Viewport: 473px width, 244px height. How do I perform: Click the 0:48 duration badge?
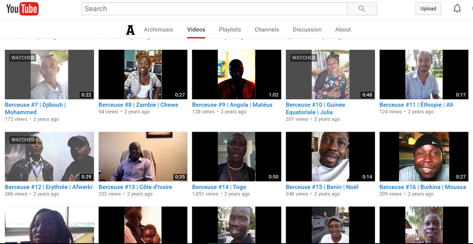point(367,95)
